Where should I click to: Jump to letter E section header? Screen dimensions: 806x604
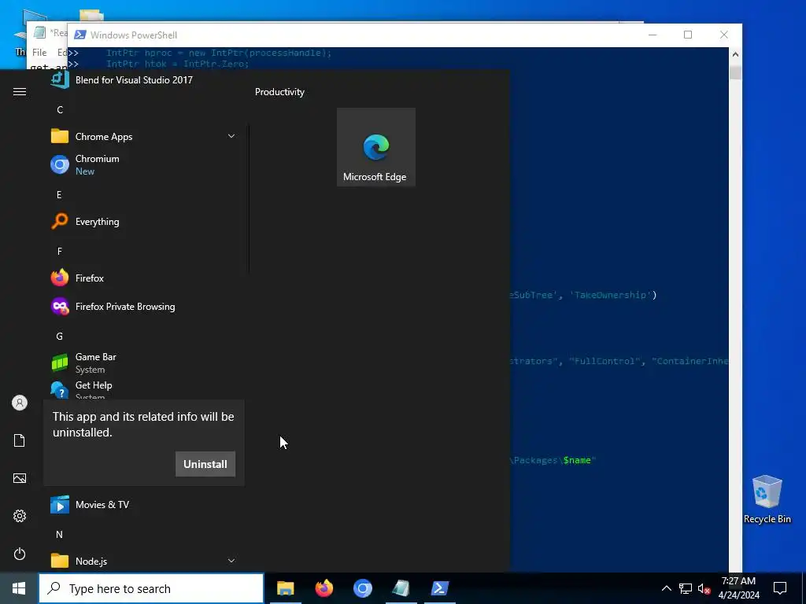pyautogui.click(x=59, y=195)
